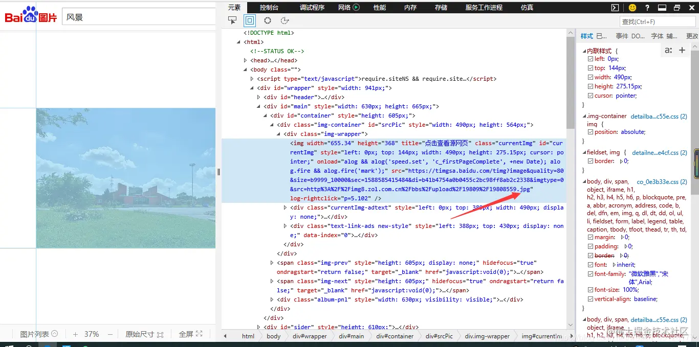Click the landscape preview image

tap(126, 178)
